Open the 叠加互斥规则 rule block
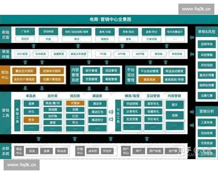Screen dimensions: 218x174 [24, 71]
